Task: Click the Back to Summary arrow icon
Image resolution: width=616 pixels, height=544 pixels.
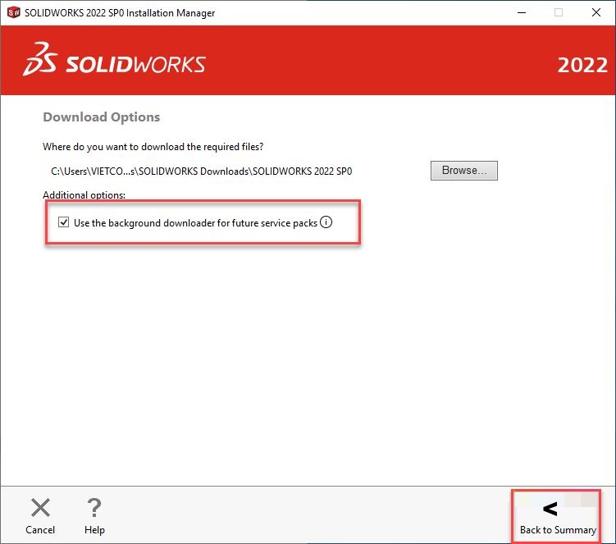Action: pos(550,509)
